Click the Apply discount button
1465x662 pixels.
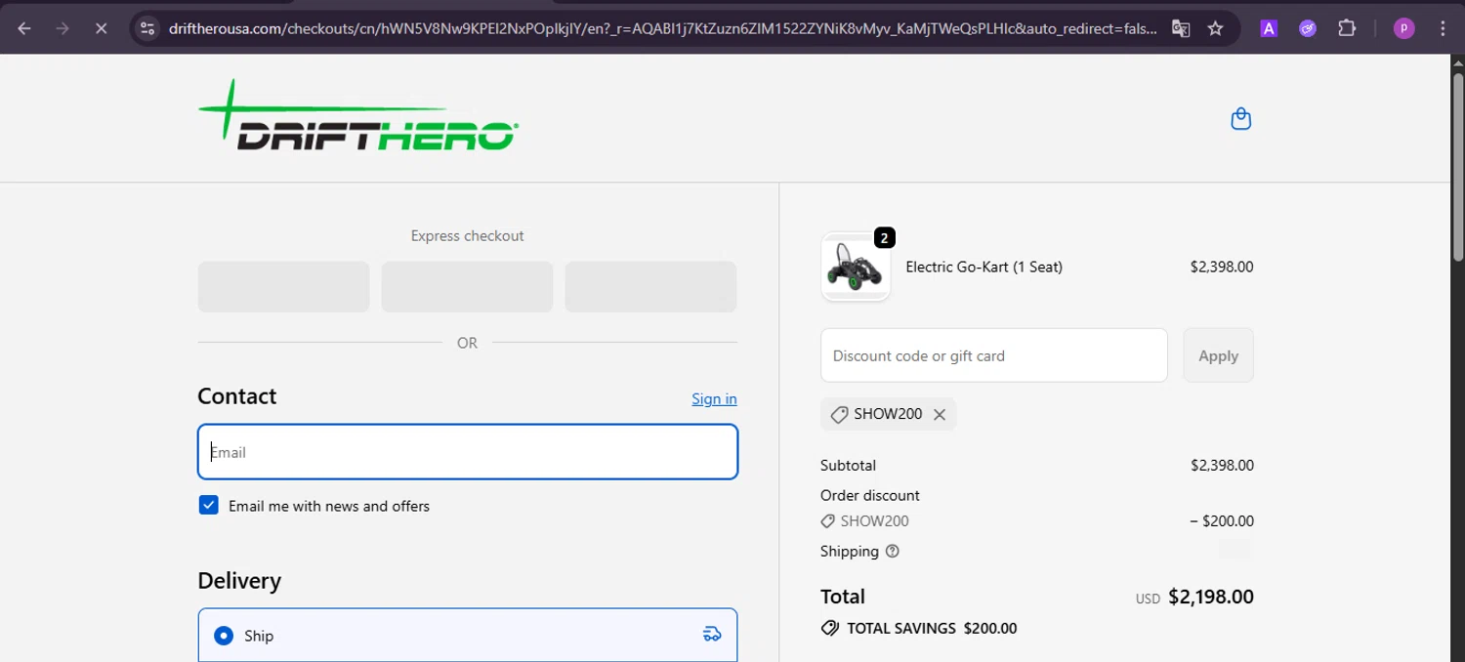pyautogui.click(x=1218, y=355)
